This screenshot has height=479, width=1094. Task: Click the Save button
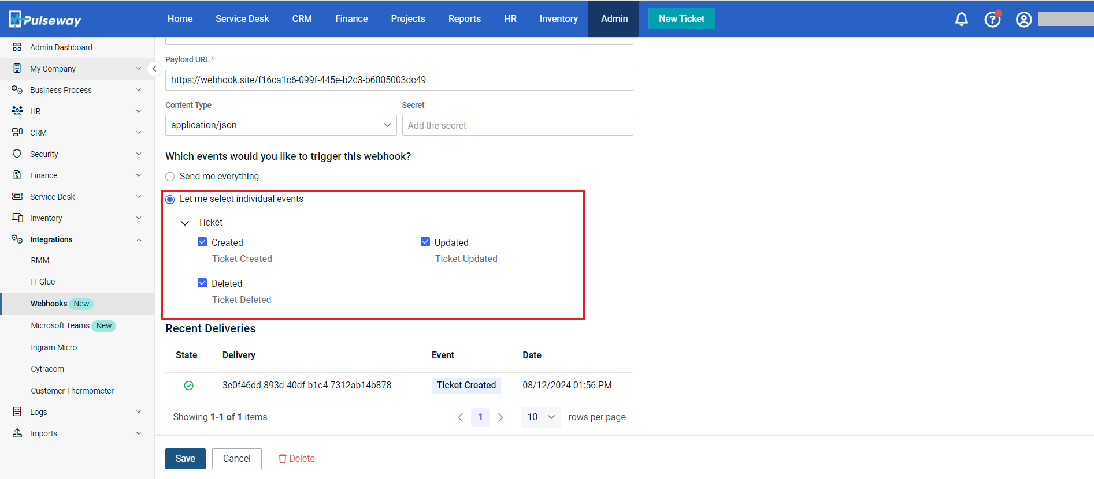coord(185,459)
